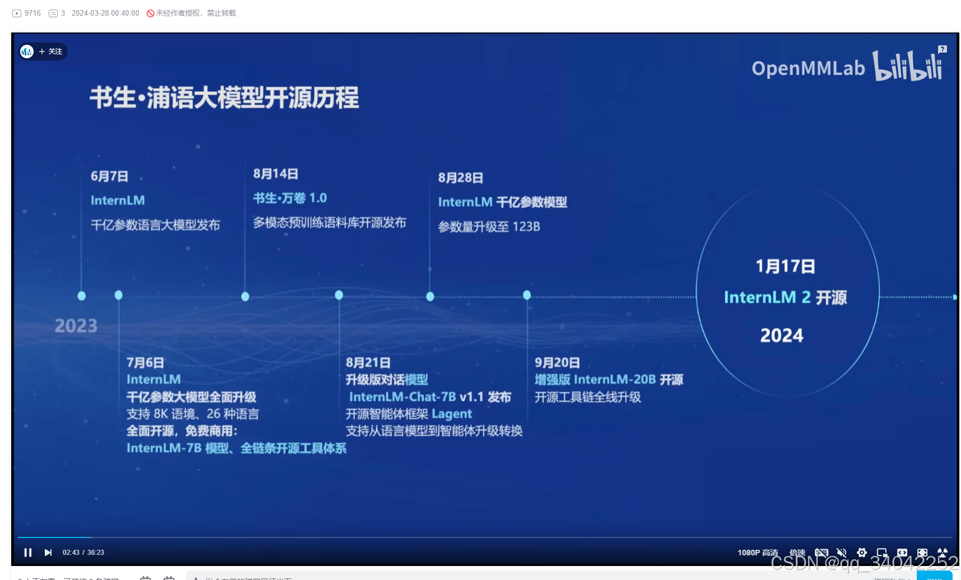The width and height of the screenshot is (961, 580).
Task: Open the 倍速 playback speed menu
Action: [x=797, y=553]
